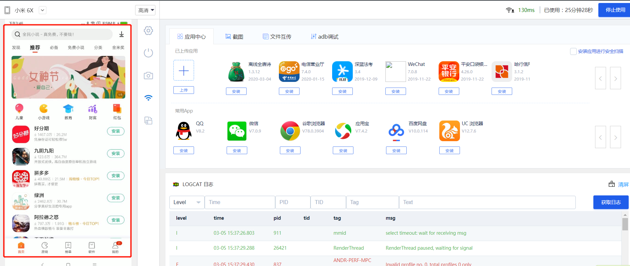Viewport: 630px width, 266px height.
Task: Switch to the 文件互传 tab
Action: 277,37
